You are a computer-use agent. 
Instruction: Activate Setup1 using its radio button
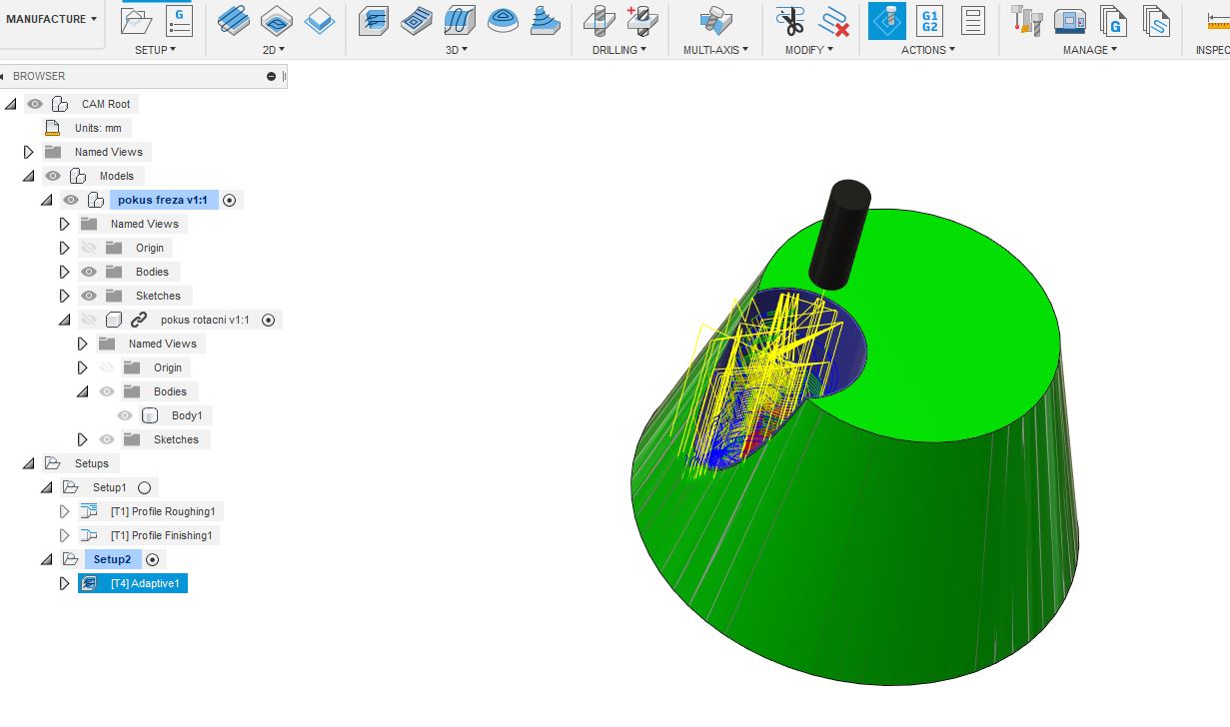tap(144, 487)
